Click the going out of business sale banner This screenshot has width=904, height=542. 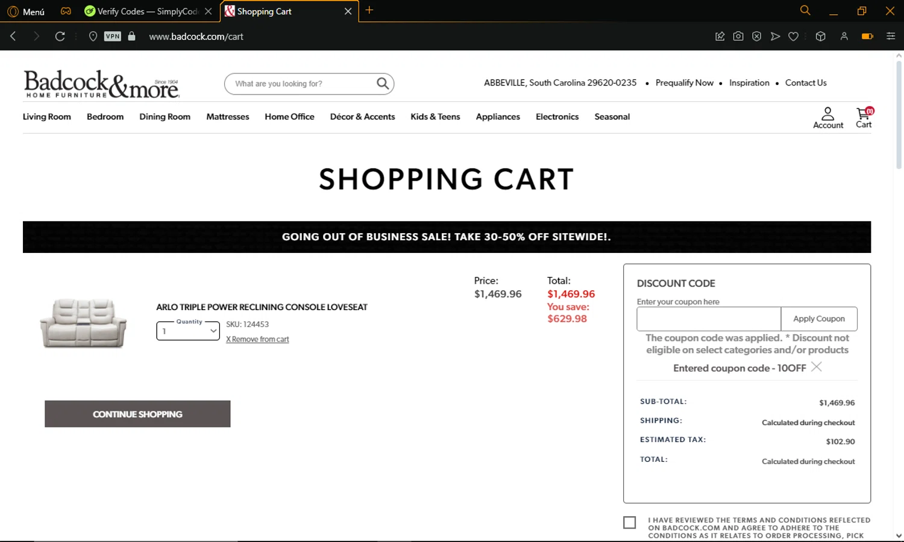pyautogui.click(x=447, y=237)
